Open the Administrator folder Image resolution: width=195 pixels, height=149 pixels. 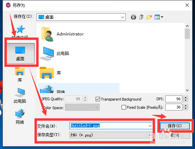(x=62, y=34)
